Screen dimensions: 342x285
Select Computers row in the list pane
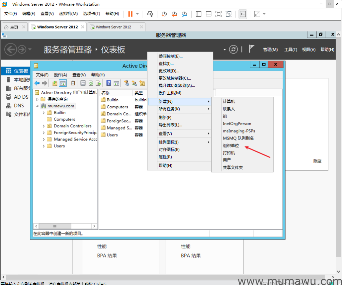[x=122, y=107]
